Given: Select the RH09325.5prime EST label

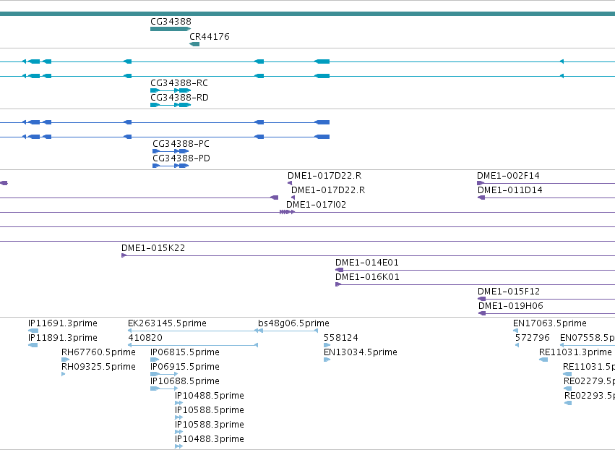Looking at the screenshot, I should tap(98, 367).
